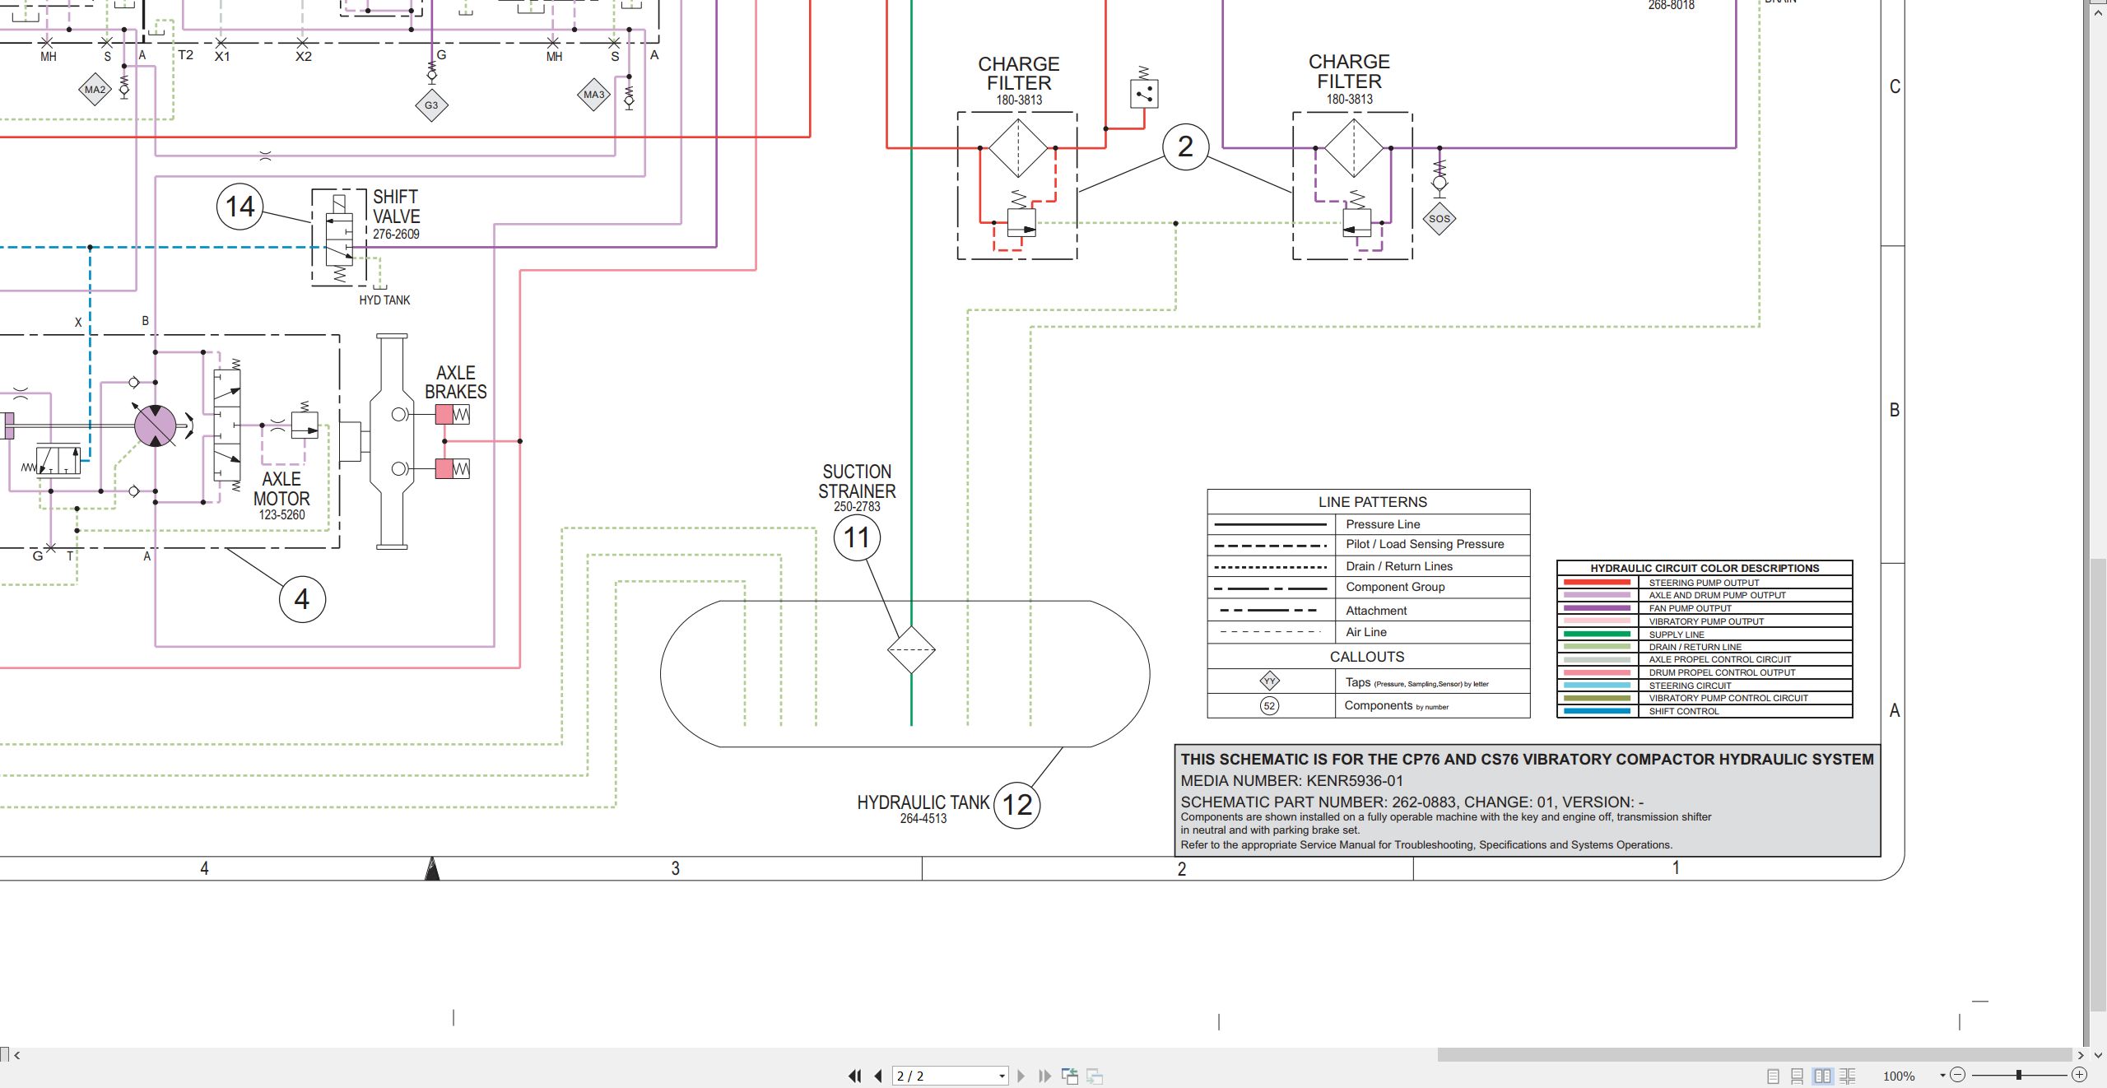Click the SHIFT VALVE label
The width and height of the screenshot is (2107, 1088).
pyautogui.click(x=397, y=207)
